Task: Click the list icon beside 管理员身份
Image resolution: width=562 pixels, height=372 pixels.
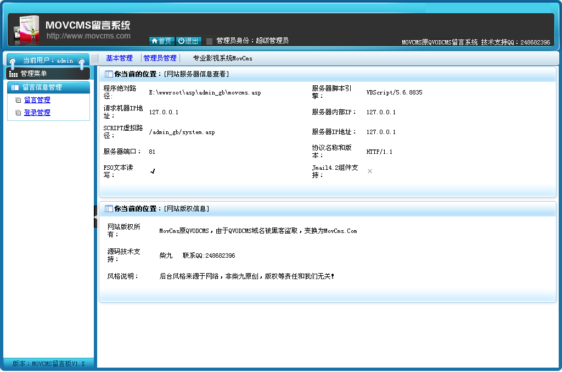Action: point(209,41)
